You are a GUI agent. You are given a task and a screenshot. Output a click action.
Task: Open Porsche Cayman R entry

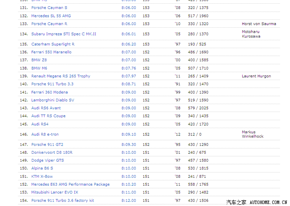click(x=49, y=24)
